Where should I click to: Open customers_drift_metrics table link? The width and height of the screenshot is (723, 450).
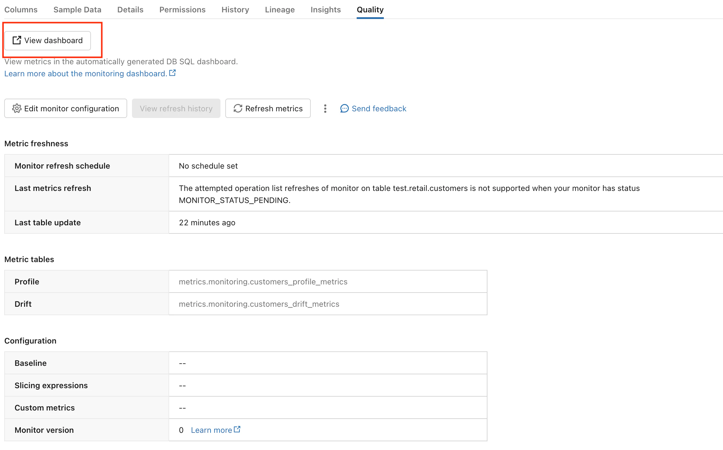(259, 304)
